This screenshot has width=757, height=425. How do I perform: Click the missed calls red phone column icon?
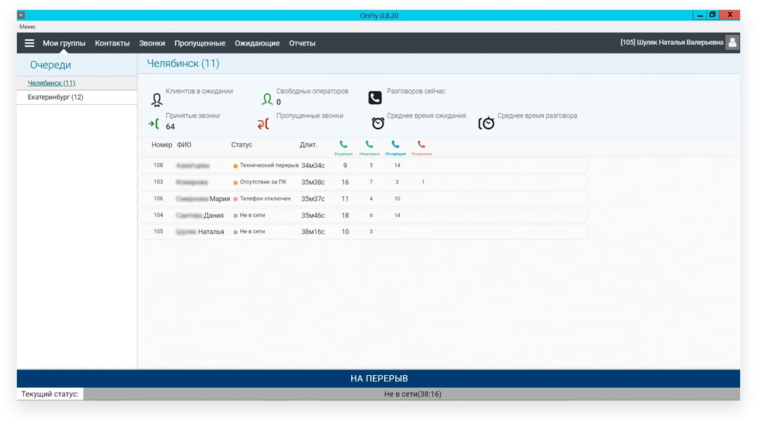coord(421,144)
